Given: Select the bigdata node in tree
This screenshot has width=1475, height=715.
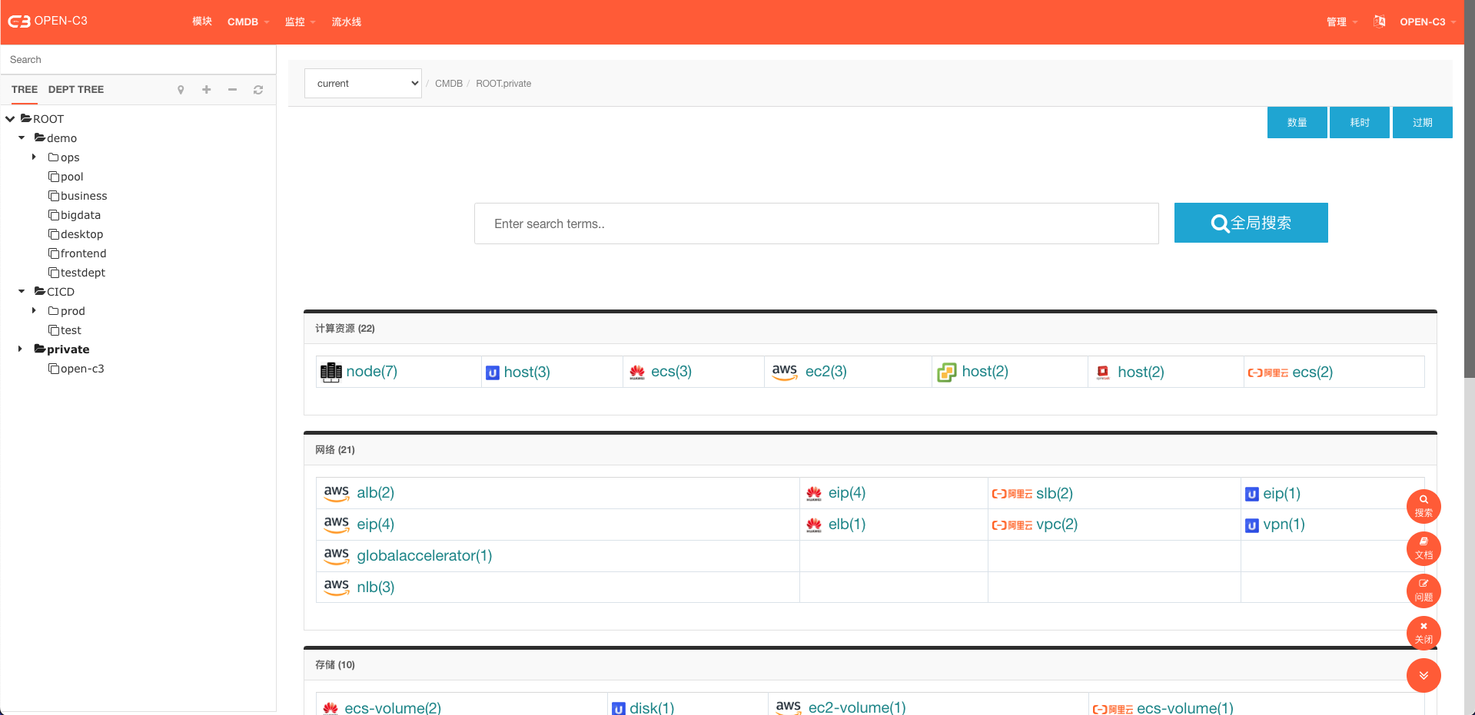Looking at the screenshot, I should (x=80, y=215).
